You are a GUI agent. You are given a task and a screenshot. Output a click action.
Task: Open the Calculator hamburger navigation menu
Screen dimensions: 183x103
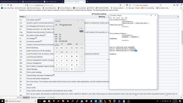[x=56, y=25]
